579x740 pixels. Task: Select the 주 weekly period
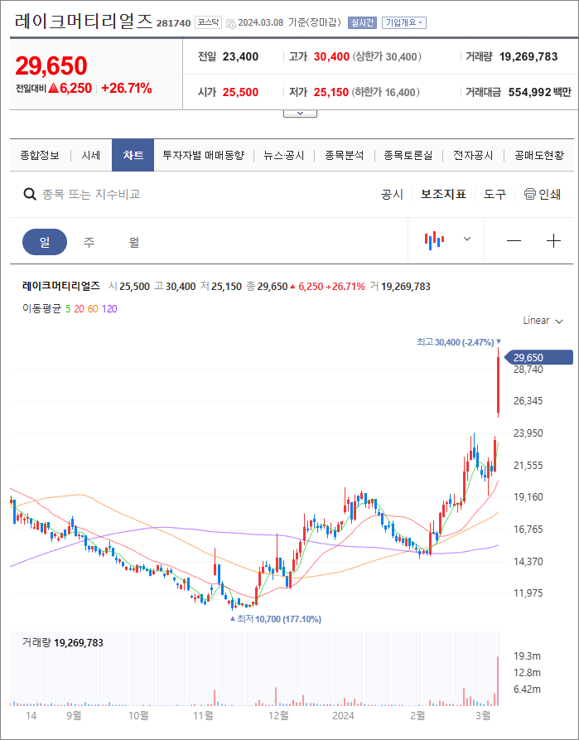tap(89, 242)
